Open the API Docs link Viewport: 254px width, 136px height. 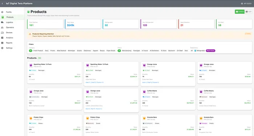tap(246, 3)
